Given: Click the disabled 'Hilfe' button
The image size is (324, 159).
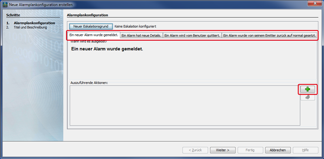Looking at the screenshot, I should pos(305,150).
